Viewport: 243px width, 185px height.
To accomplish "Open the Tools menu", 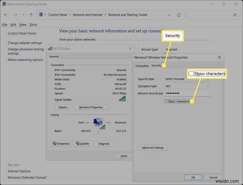I will [33, 25].
